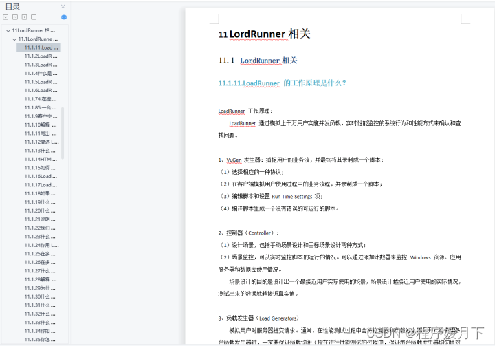Jump to outline entry 11.1.26在多
The height and width of the screenshot is (346, 495).
[x=40, y=262]
